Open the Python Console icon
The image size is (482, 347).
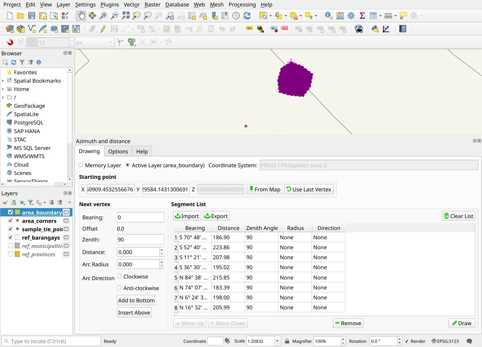pos(375,29)
